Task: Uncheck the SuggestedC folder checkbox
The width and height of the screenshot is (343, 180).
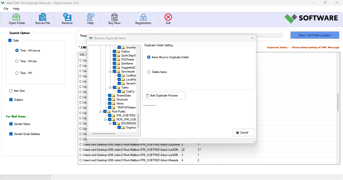Action: pyautogui.click(x=115, y=67)
